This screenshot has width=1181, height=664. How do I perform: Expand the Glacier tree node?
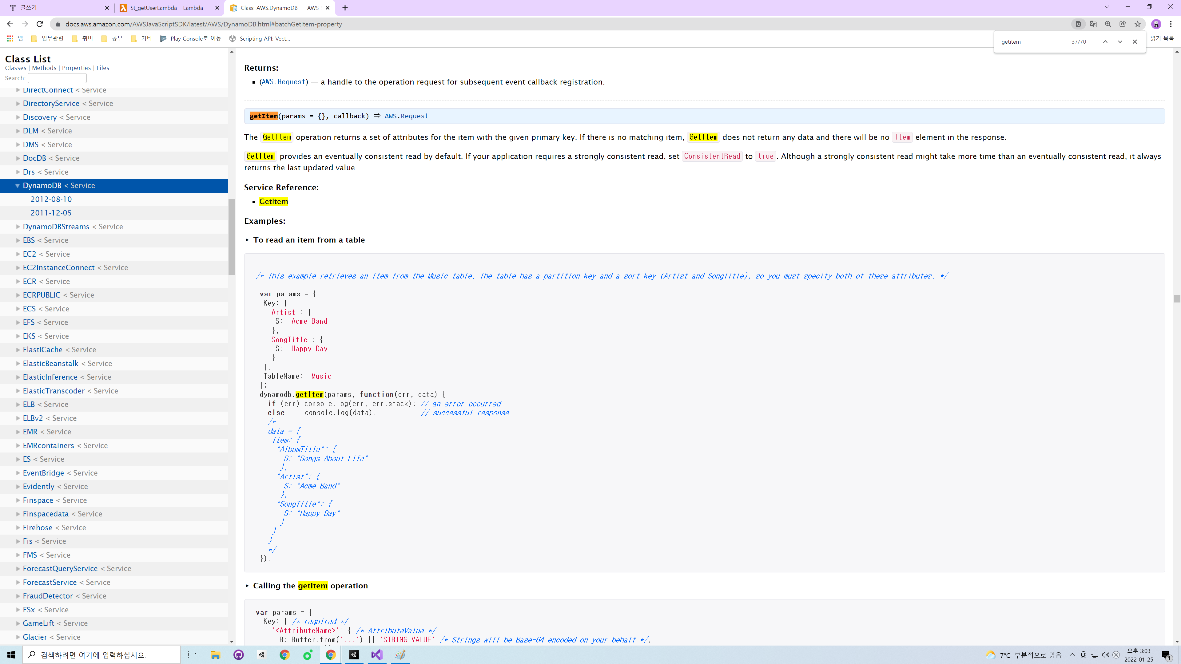point(18,637)
